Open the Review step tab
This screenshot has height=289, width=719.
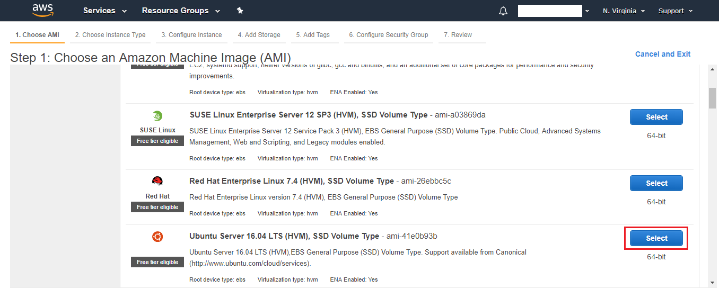pos(458,35)
